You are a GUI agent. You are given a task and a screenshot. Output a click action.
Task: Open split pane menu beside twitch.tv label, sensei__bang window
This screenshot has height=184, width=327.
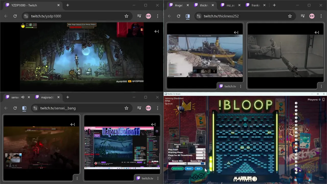coord(158,178)
